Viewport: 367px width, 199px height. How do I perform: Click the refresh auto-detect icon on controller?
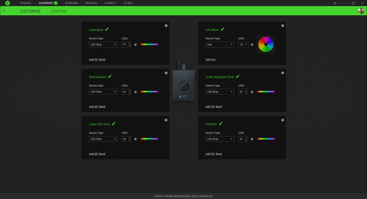[185, 96]
